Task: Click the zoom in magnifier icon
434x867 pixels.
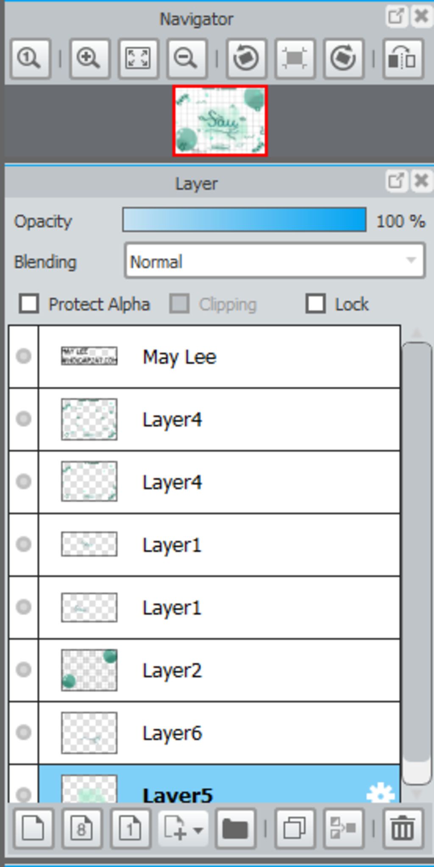Action: [89, 59]
